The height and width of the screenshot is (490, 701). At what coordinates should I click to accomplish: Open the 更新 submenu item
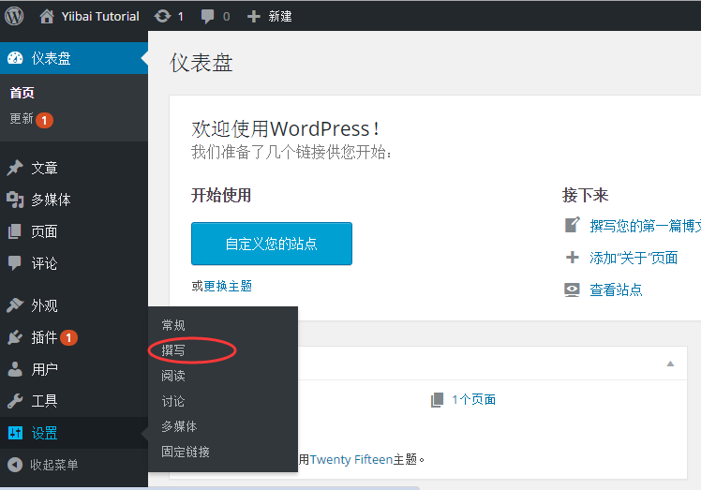coord(22,119)
